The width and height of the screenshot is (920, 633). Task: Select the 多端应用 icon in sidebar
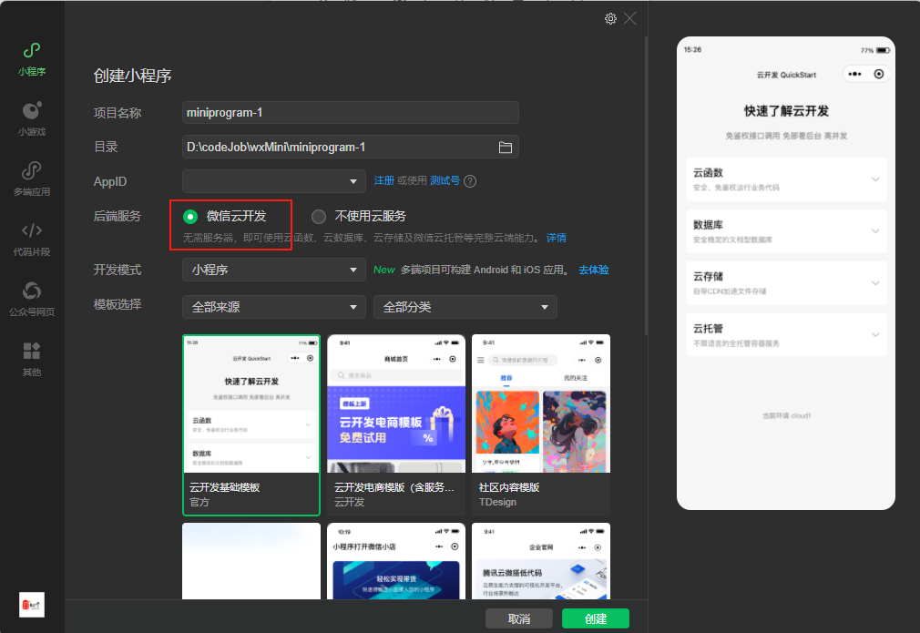tap(31, 178)
